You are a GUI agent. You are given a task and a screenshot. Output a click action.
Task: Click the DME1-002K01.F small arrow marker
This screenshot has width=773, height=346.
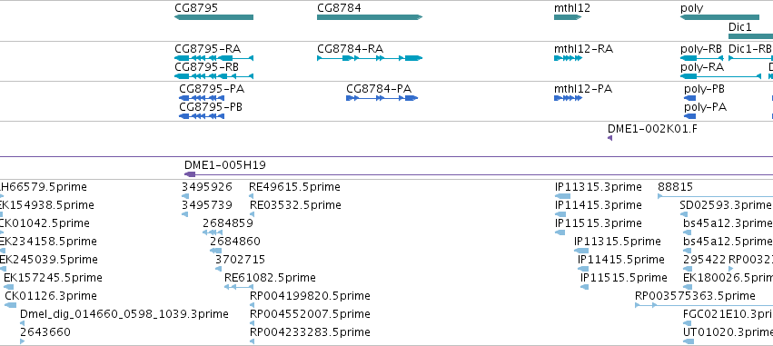point(609,139)
